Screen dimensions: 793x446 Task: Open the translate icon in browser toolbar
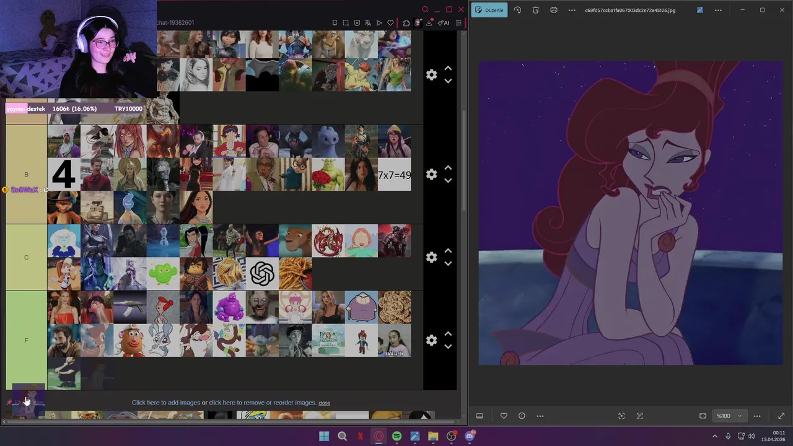coord(368,23)
